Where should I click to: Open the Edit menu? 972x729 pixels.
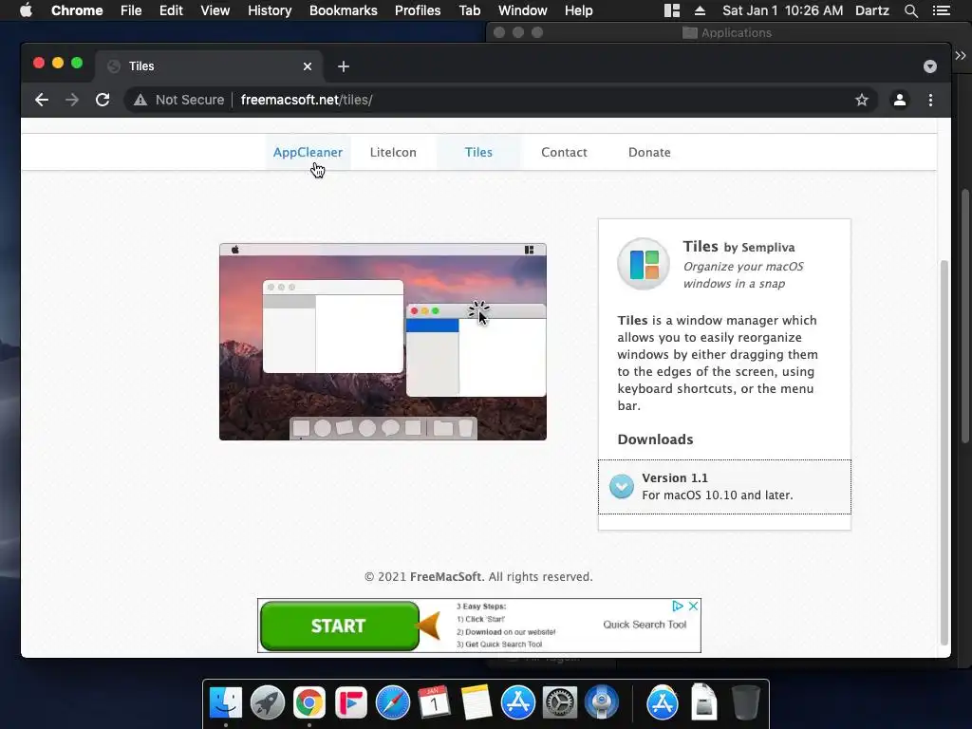(171, 10)
